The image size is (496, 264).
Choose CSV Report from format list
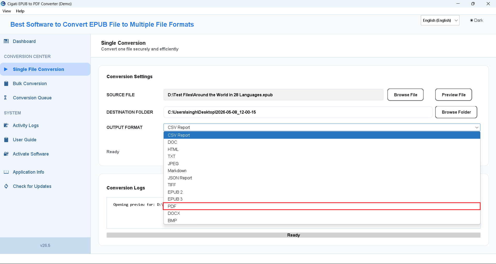click(322, 135)
